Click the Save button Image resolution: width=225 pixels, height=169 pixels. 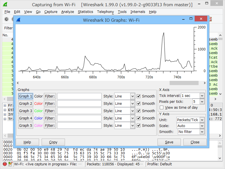(x=169, y=142)
